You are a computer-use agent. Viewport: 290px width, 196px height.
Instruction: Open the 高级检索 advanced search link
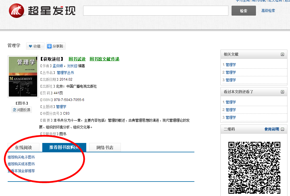(x=268, y=11)
